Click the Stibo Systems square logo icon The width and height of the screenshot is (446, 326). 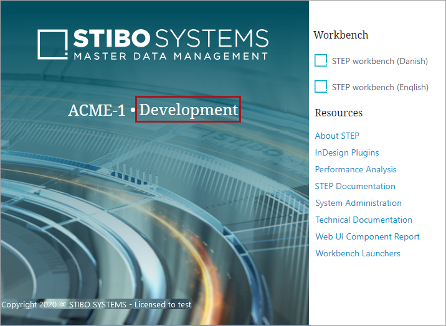52,44
